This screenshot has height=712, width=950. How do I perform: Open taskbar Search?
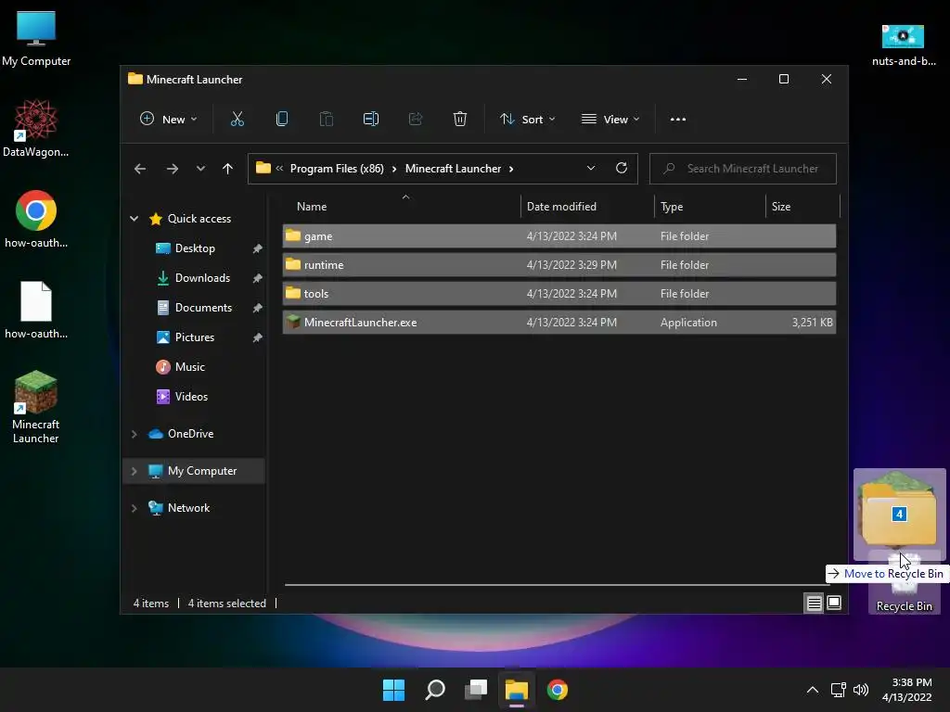click(x=435, y=690)
